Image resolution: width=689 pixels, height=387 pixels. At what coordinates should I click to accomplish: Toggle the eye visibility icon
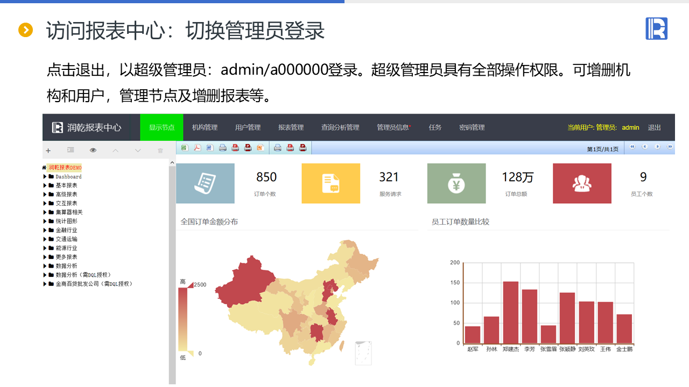(93, 150)
